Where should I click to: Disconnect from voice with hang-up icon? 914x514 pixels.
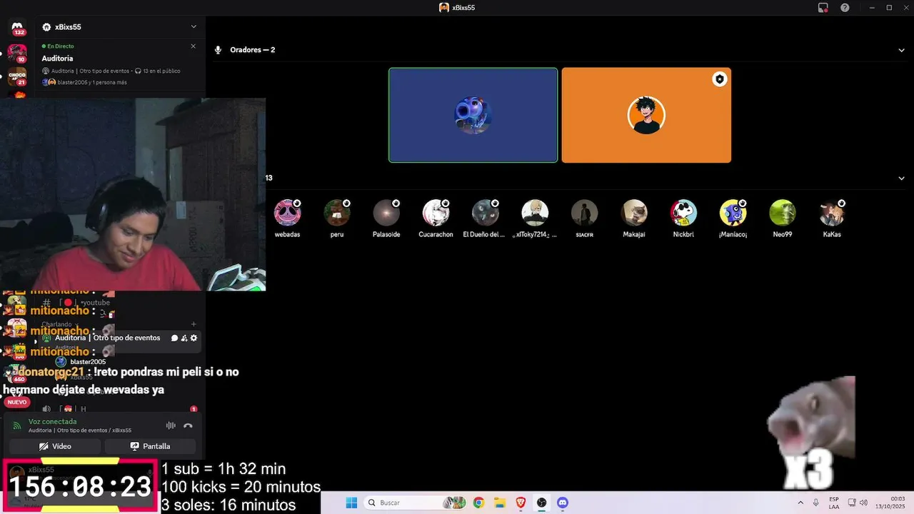[x=188, y=425]
